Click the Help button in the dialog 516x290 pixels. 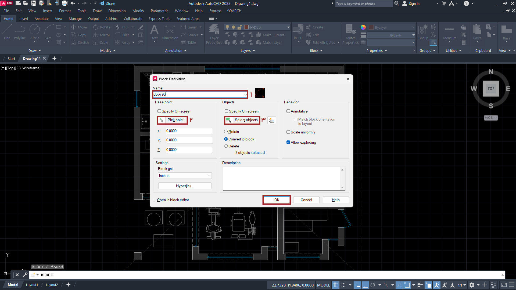tap(336, 200)
